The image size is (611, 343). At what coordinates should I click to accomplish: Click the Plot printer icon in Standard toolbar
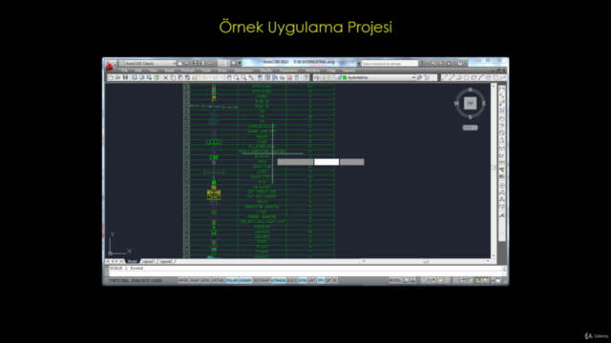(x=135, y=77)
